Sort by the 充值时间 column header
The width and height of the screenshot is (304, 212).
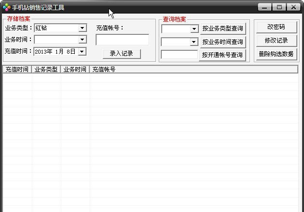pos(17,70)
